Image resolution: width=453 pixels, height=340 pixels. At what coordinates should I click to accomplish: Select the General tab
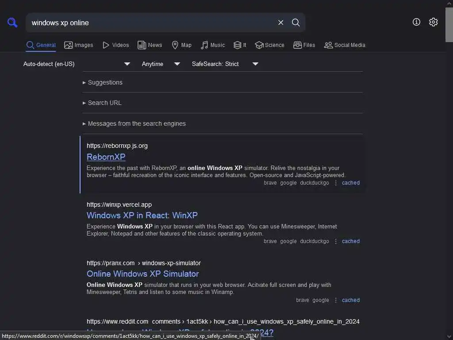pos(41,45)
